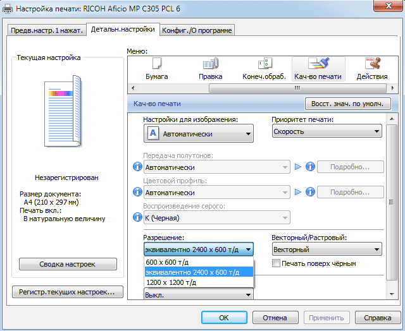Click vertical scrollbar thumb in settings pane

(x=392, y=202)
